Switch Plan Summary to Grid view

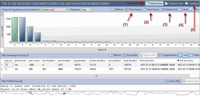pos(184,55)
